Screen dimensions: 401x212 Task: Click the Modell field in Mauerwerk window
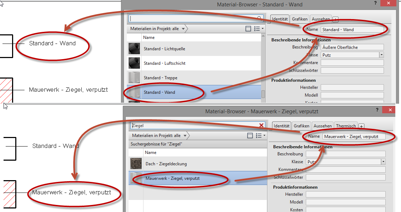click(x=346, y=202)
